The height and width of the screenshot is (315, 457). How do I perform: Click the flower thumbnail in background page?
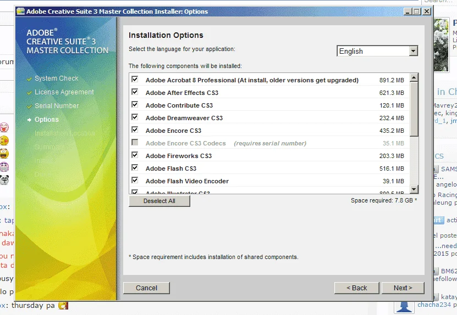pos(441,45)
